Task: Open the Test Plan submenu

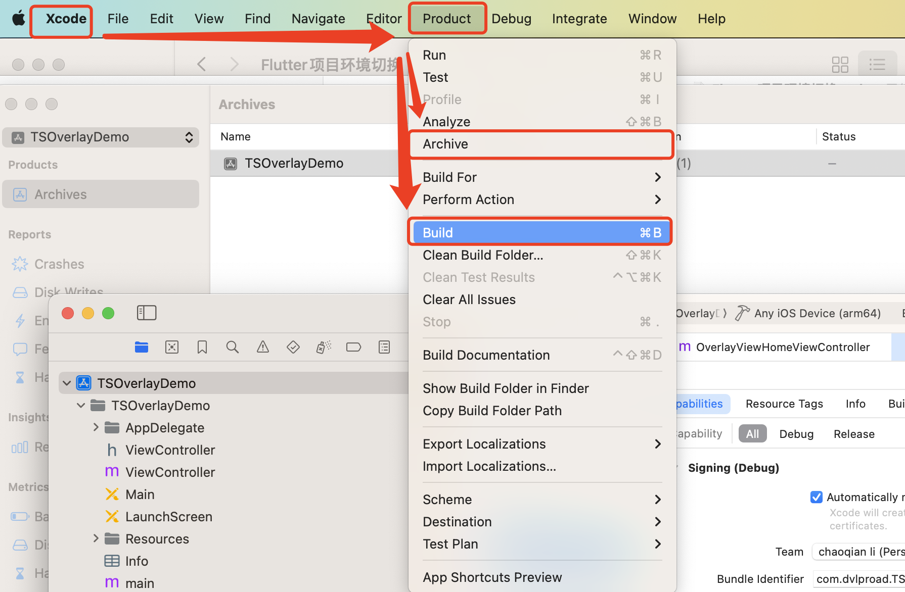Action: coord(541,544)
